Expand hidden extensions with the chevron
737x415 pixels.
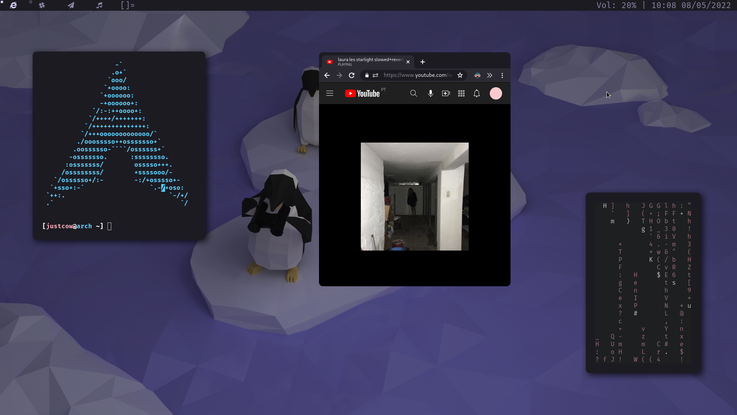pyautogui.click(x=489, y=75)
